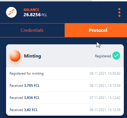Click the Registered status label
Image resolution: width=127 pixels, height=118 pixels.
pyautogui.click(x=103, y=56)
